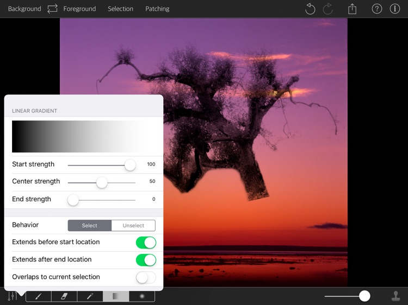
Task: Click the Start strength value 100
Action: coord(151,164)
